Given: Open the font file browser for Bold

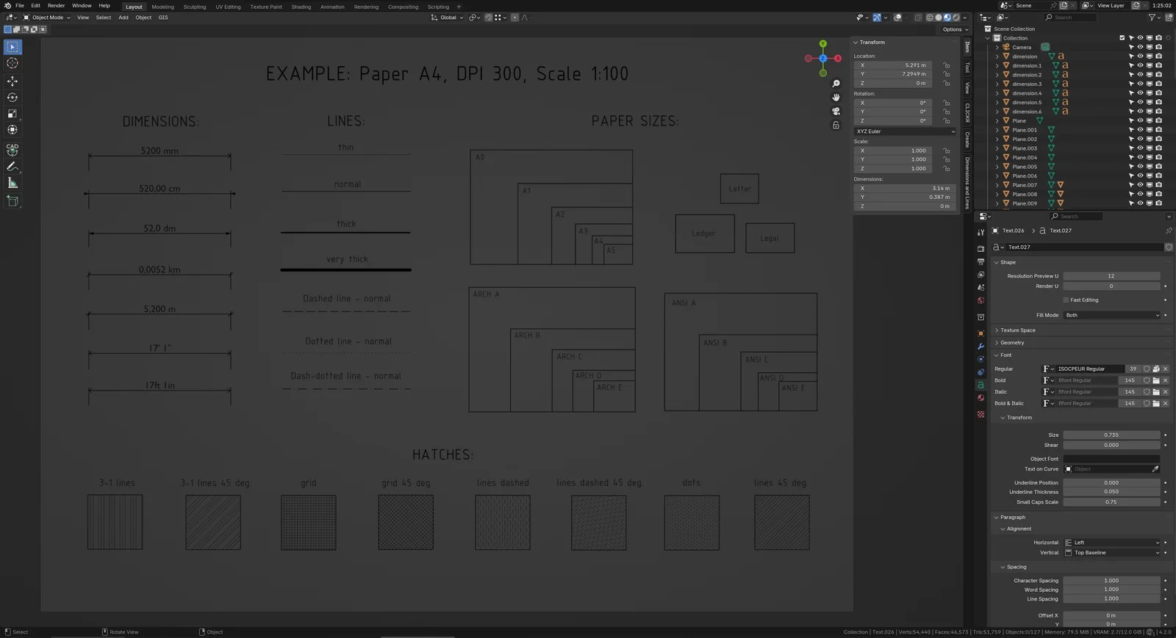Looking at the screenshot, I should coord(1156,380).
